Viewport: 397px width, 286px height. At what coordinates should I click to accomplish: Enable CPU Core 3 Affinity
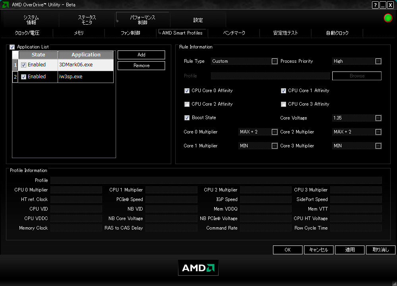tap(283, 104)
